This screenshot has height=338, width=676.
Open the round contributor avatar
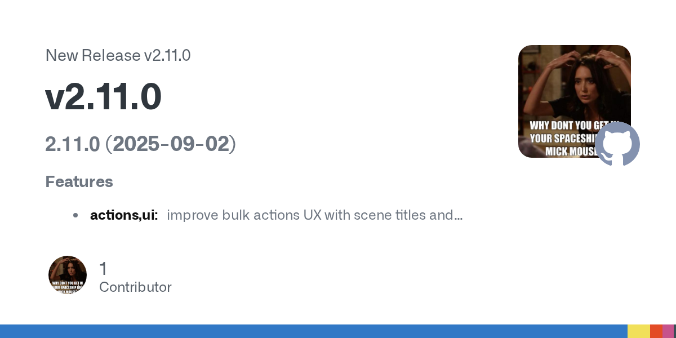[x=68, y=275]
